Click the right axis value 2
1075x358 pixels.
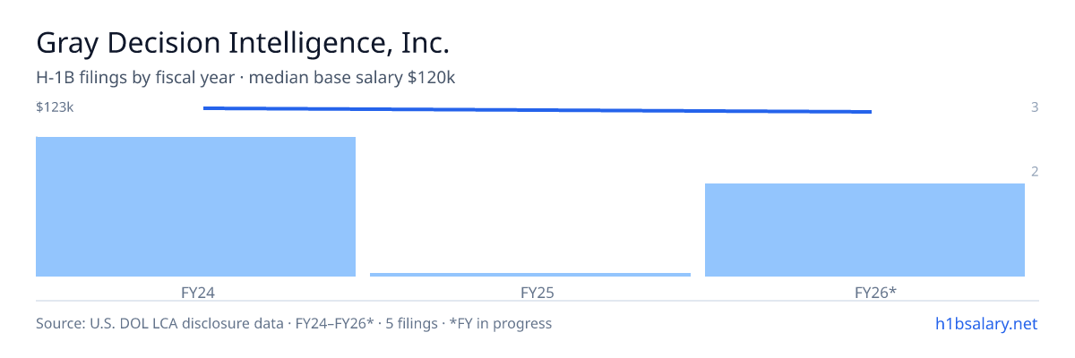[x=1035, y=172]
